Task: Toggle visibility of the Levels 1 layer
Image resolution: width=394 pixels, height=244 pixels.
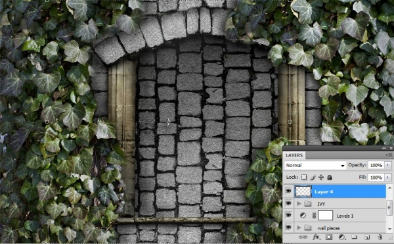Action: tap(288, 215)
